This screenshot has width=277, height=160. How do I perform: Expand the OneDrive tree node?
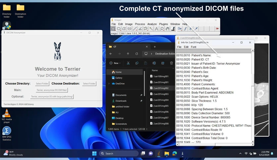point(109,84)
